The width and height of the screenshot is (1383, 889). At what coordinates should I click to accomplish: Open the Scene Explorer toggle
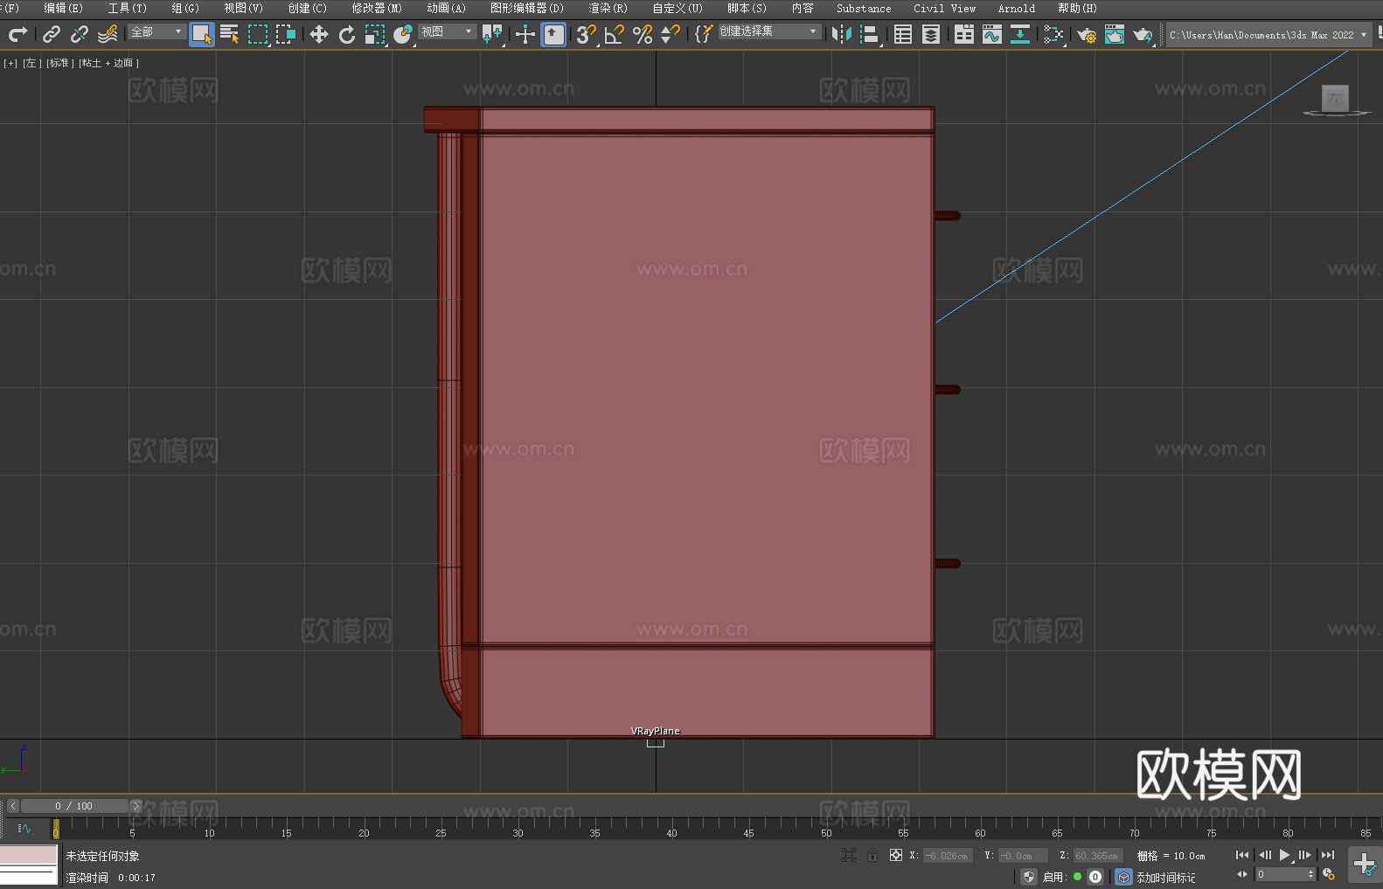click(903, 34)
